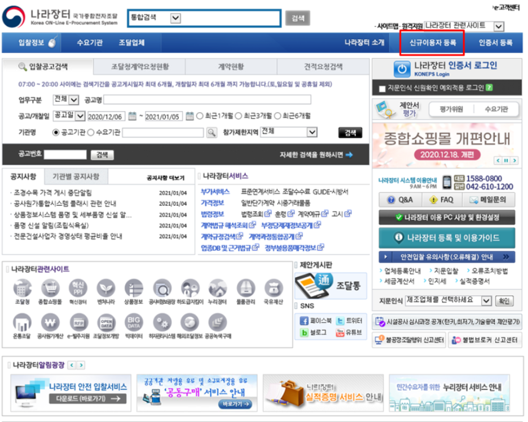Click into the 공고명 text field
The width and height of the screenshot is (528, 422).
pyautogui.click(x=207, y=100)
